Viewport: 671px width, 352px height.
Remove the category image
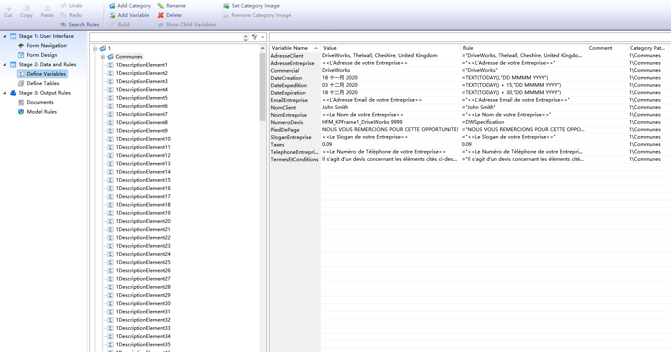[x=257, y=15]
